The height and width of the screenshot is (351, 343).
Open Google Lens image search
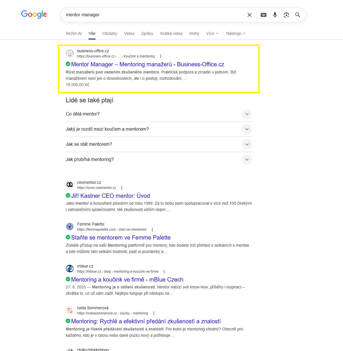click(286, 15)
